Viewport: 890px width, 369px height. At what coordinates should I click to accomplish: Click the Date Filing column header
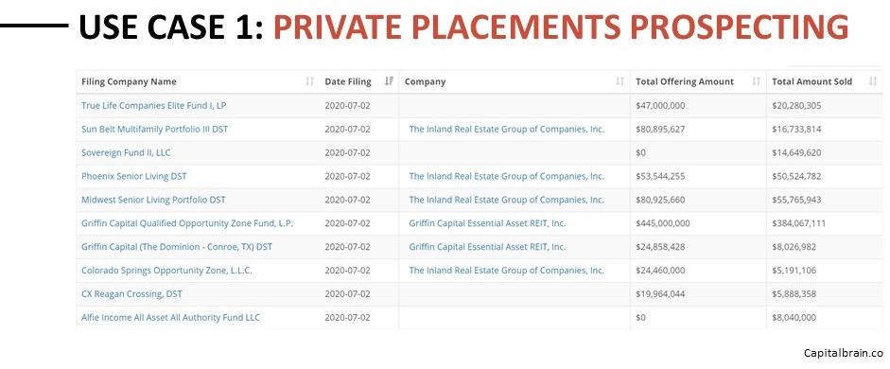coord(348,81)
